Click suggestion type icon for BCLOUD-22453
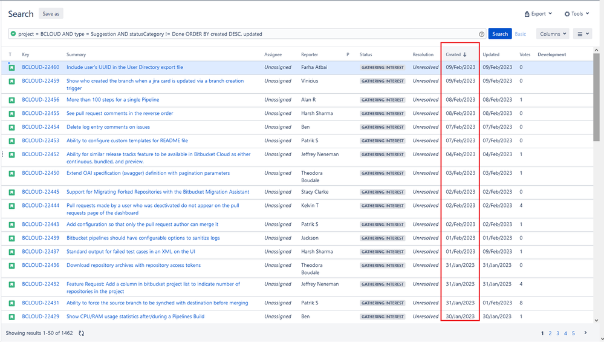This screenshot has height=348, width=604. pos(11,141)
